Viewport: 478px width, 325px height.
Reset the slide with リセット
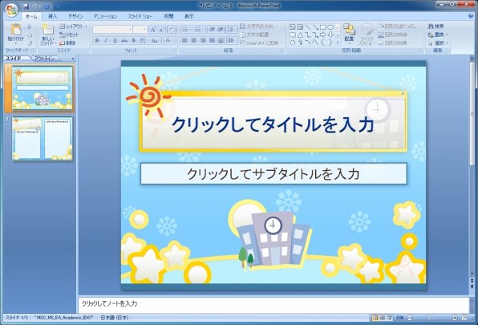[x=69, y=35]
